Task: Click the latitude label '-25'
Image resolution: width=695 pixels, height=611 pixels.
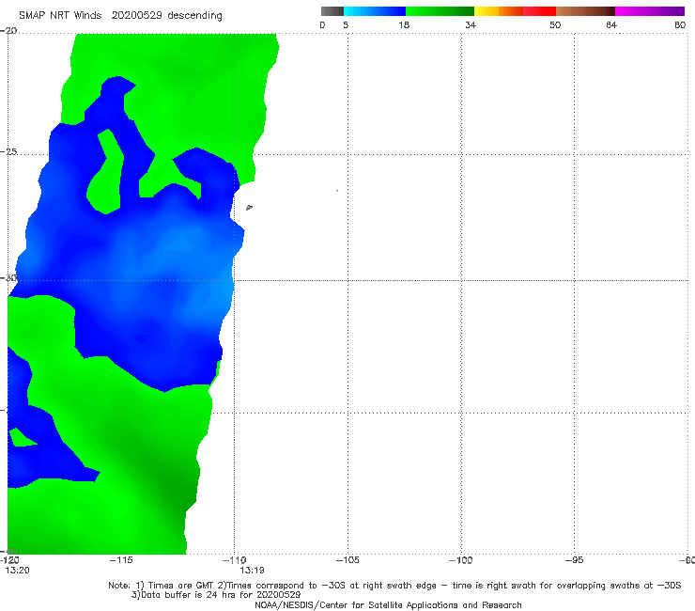Action: (8, 151)
